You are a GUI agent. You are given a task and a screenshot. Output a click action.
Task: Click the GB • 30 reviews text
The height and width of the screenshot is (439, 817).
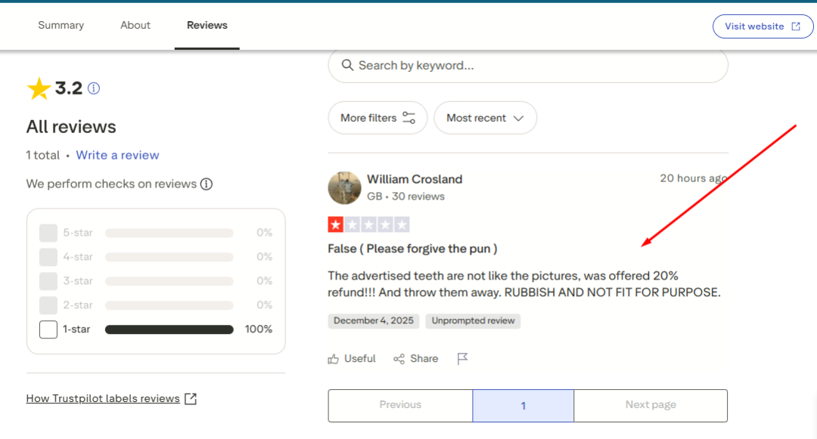[405, 196]
